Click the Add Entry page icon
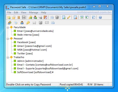Viewport: 118px width, 92px height. 64,17
